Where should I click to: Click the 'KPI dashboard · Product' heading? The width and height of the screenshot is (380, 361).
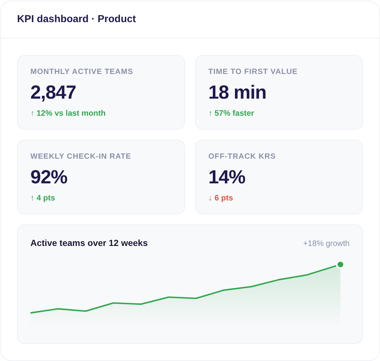click(x=76, y=19)
